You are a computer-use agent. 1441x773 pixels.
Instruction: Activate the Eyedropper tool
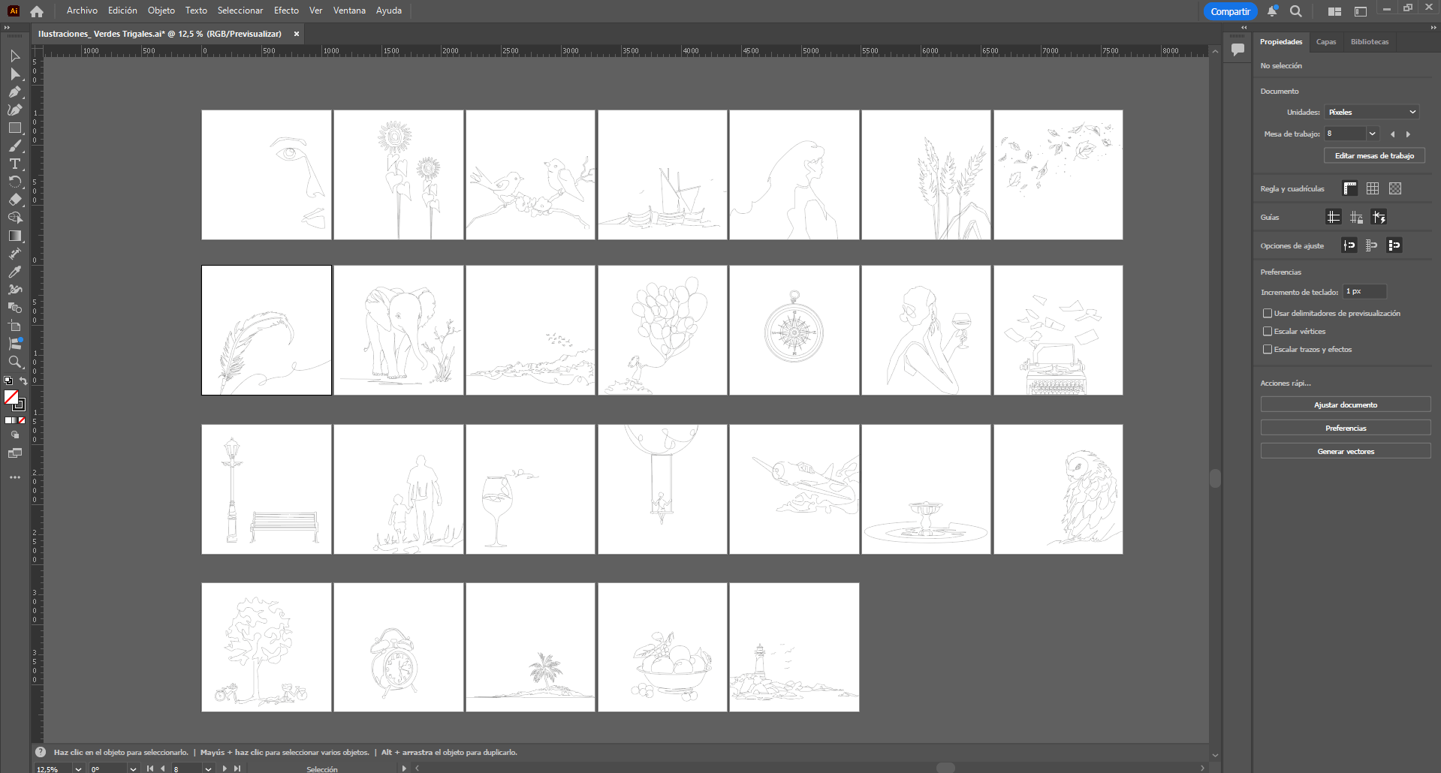click(14, 272)
